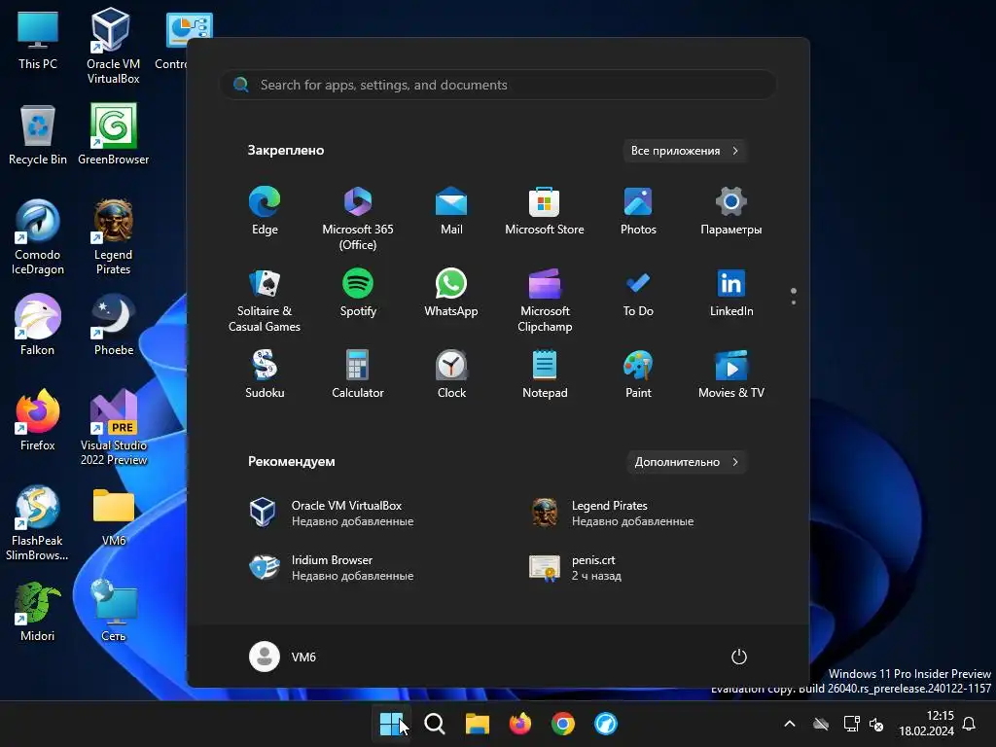Click the network tray icon
The image size is (996, 747).
851,724
